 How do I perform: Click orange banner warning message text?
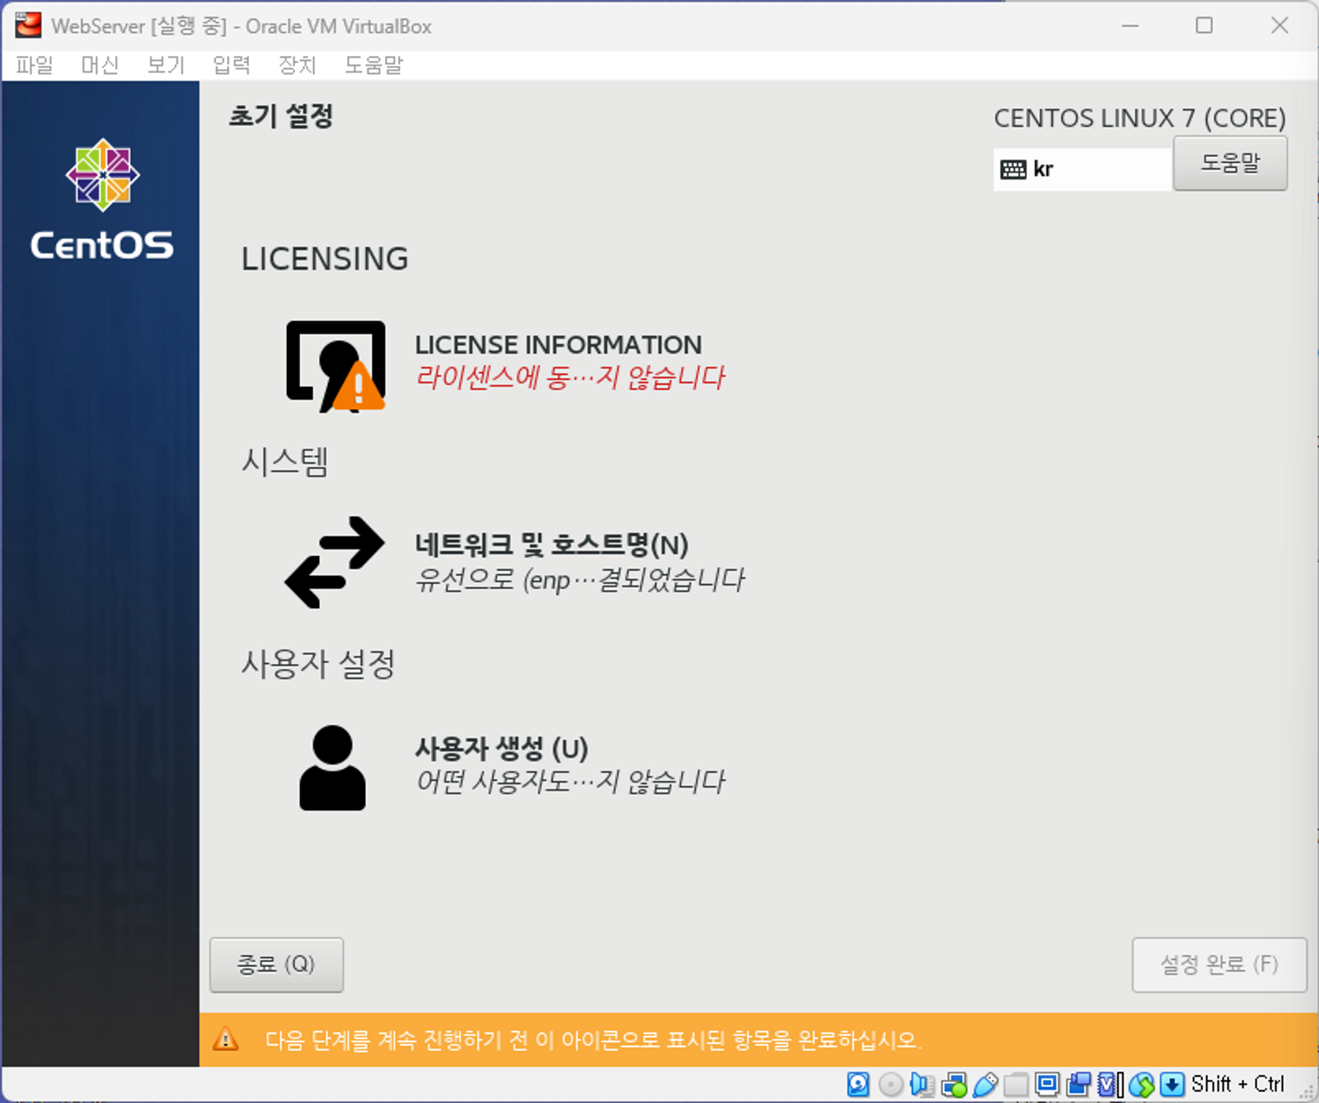[x=593, y=1040]
